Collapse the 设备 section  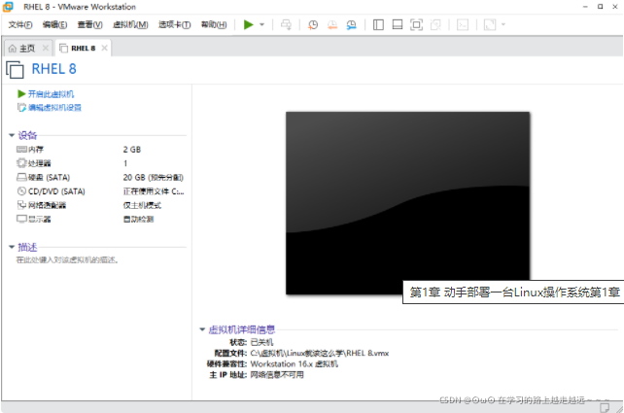12,135
